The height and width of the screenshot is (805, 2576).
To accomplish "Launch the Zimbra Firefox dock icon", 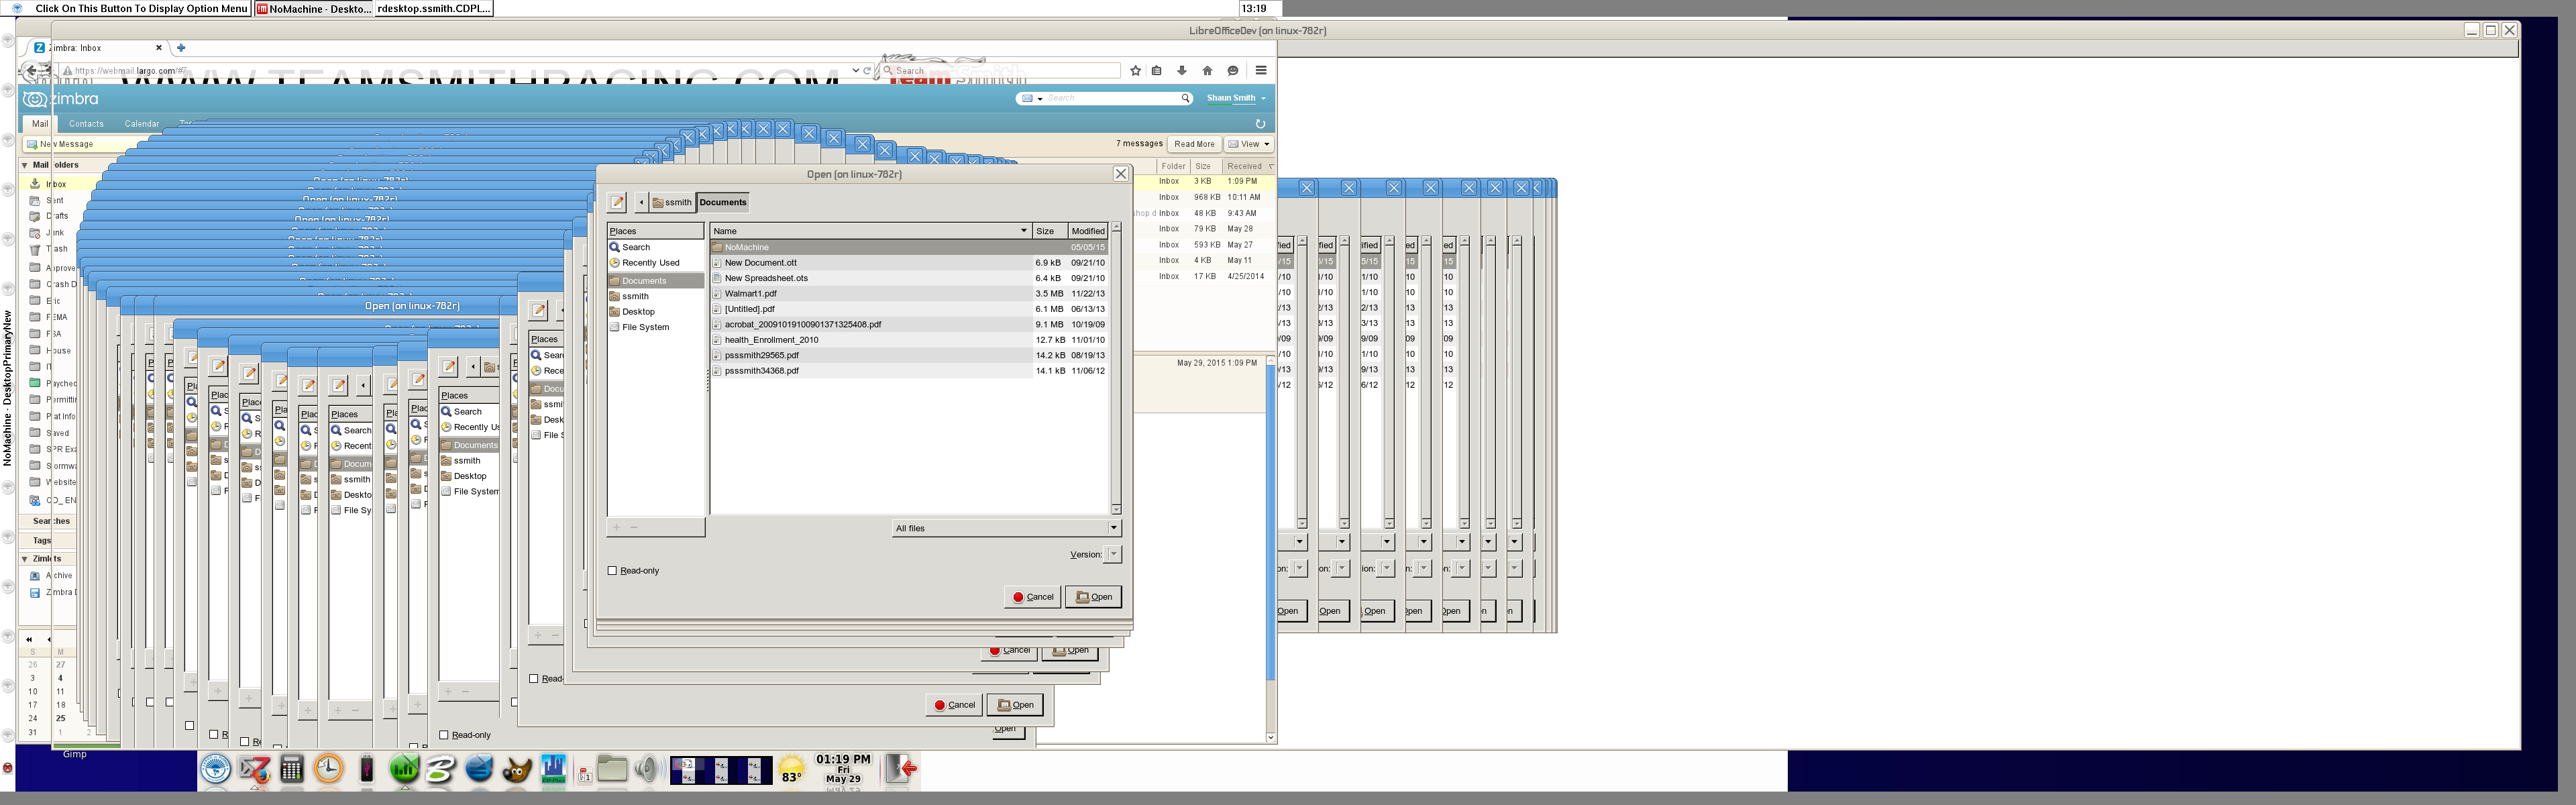I will [254, 769].
